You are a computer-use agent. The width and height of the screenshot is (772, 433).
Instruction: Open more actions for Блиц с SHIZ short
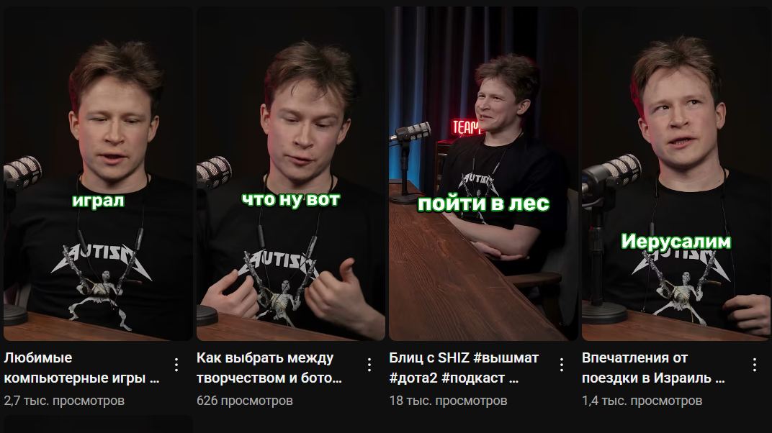562,365
